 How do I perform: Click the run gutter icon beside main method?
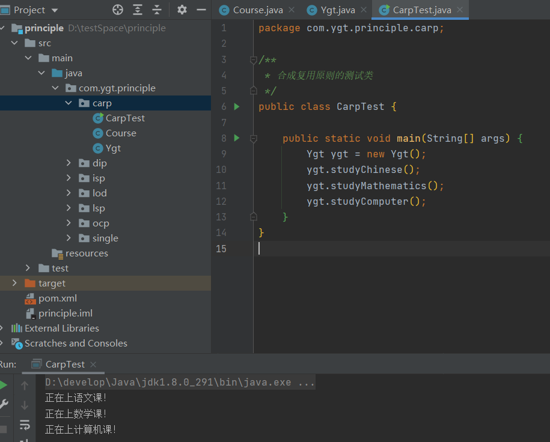point(236,138)
